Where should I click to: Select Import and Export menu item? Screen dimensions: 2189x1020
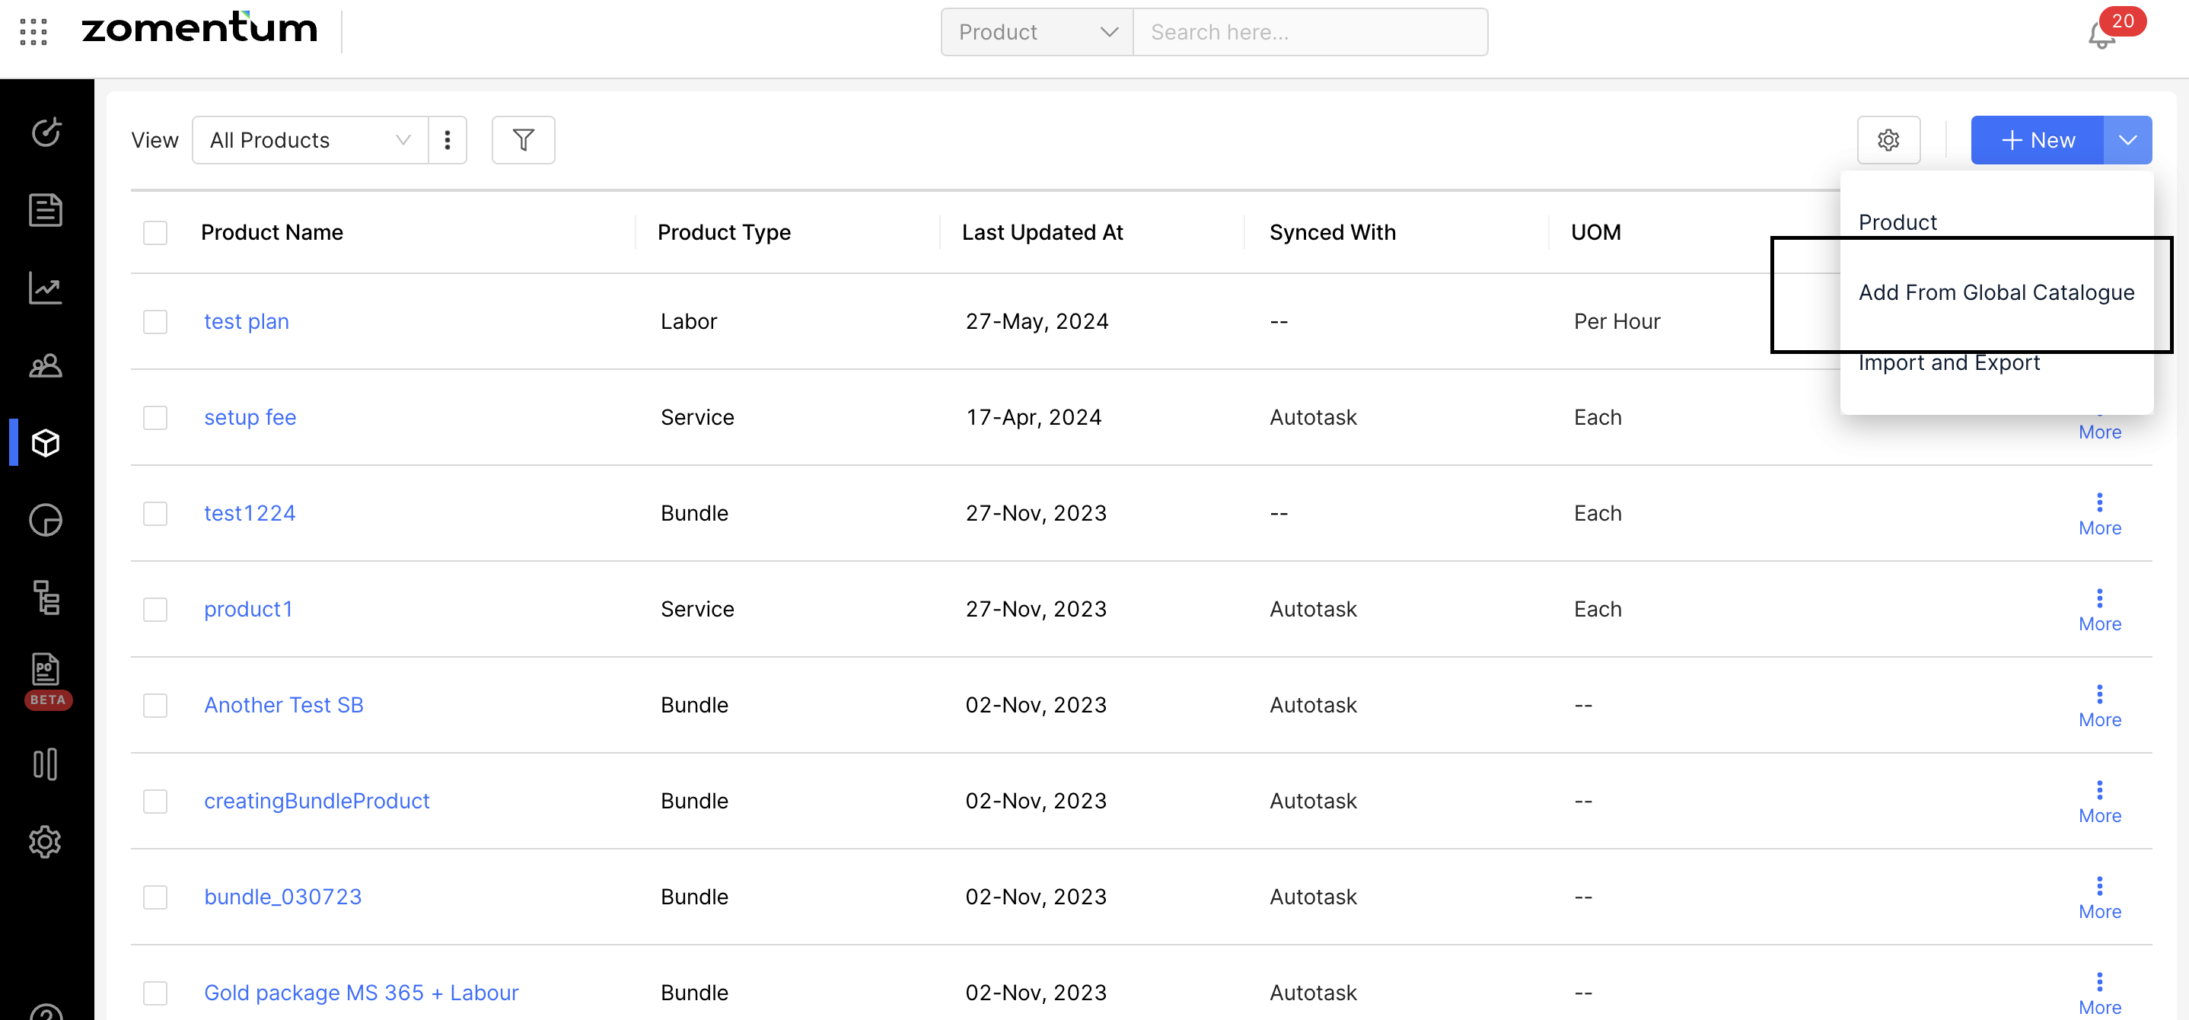1948,363
